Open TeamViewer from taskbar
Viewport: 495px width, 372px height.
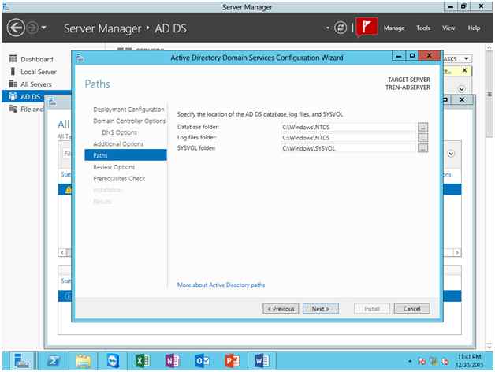pos(113,361)
